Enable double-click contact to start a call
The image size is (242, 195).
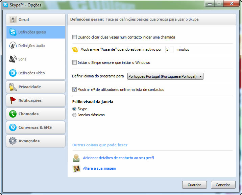click(x=74, y=37)
